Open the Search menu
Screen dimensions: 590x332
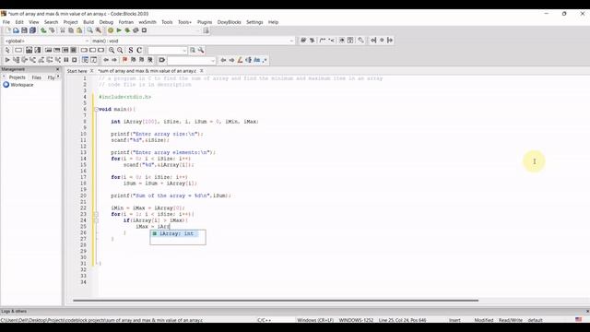(x=51, y=22)
